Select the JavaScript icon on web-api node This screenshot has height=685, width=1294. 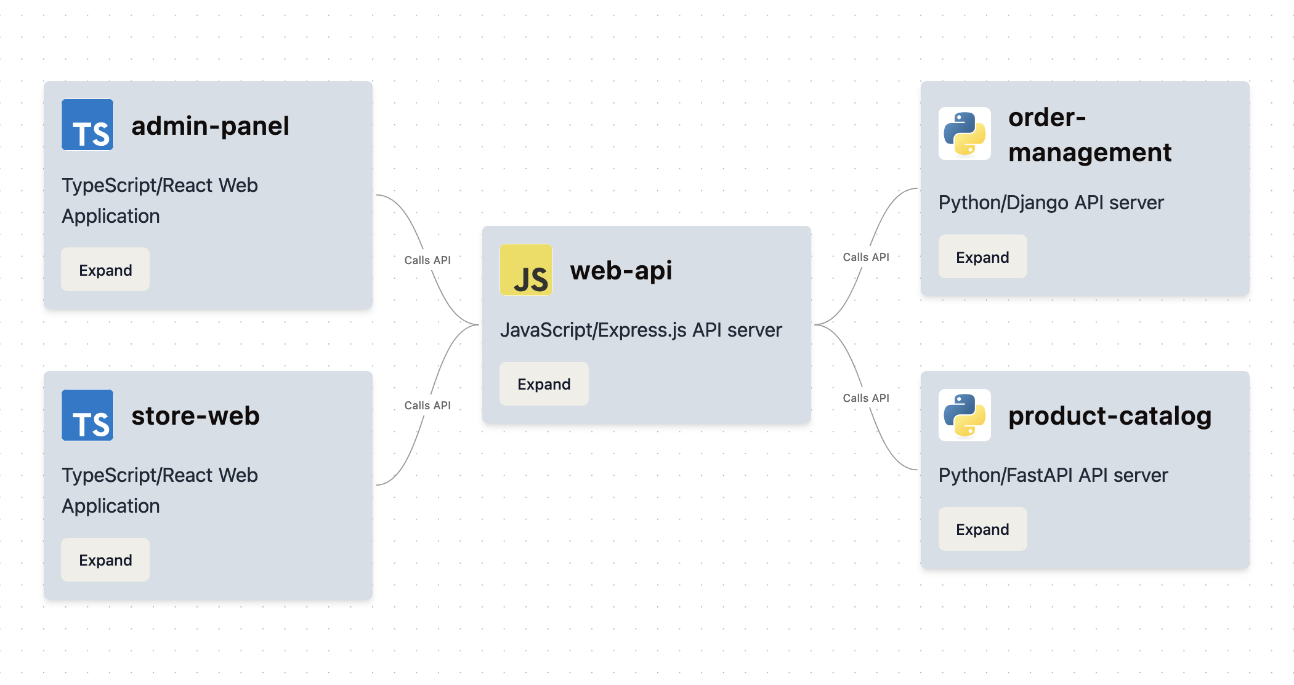pos(526,270)
